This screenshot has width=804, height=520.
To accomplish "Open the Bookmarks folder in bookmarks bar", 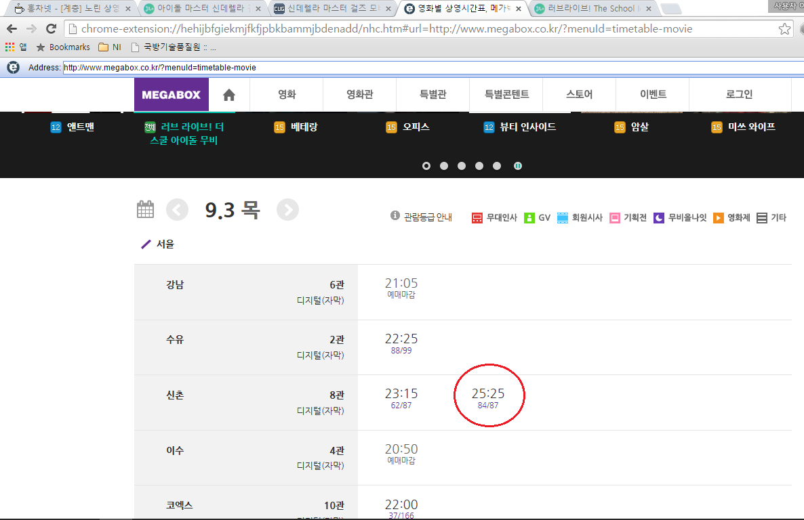I will point(63,47).
